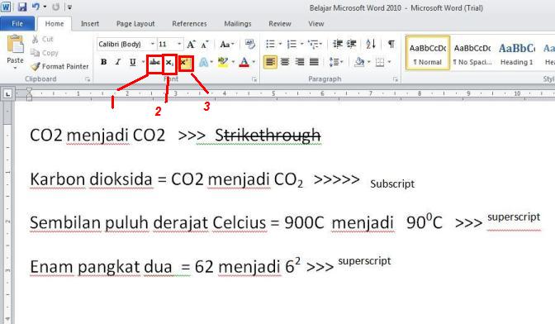555x324 pixels.
Task: Click the Subscript text in document
Action: 392,183
